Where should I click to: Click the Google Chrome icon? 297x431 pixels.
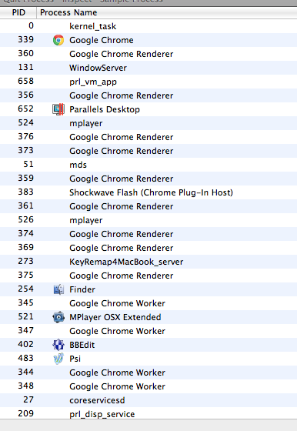(58, 40)
